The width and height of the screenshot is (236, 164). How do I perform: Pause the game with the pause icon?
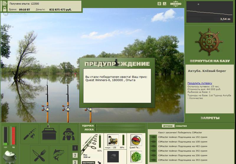[x=159, y=4]
